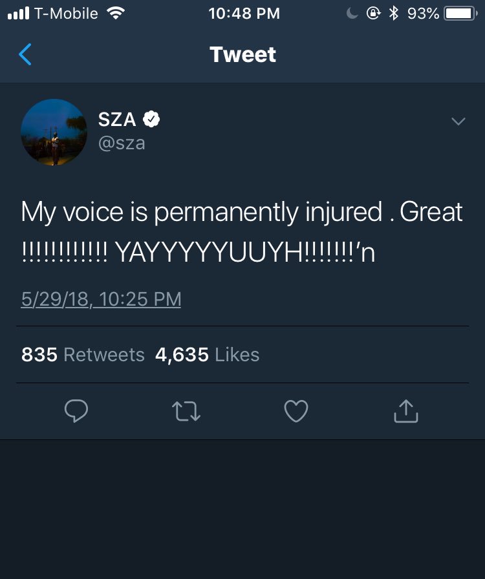The image size is (485, 579).
Task: Tap the Bluetooth status icon
Action: [394, 14]
